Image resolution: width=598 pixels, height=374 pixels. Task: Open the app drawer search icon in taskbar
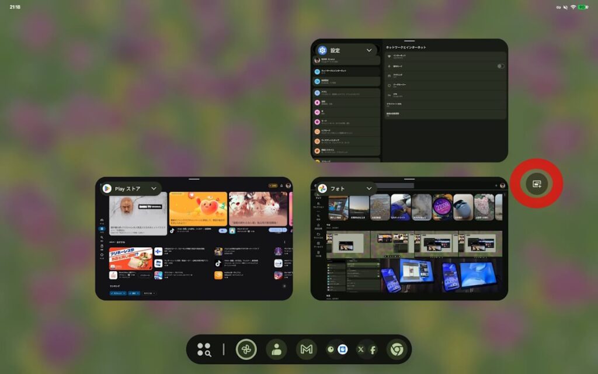click(x=204, y=349)
